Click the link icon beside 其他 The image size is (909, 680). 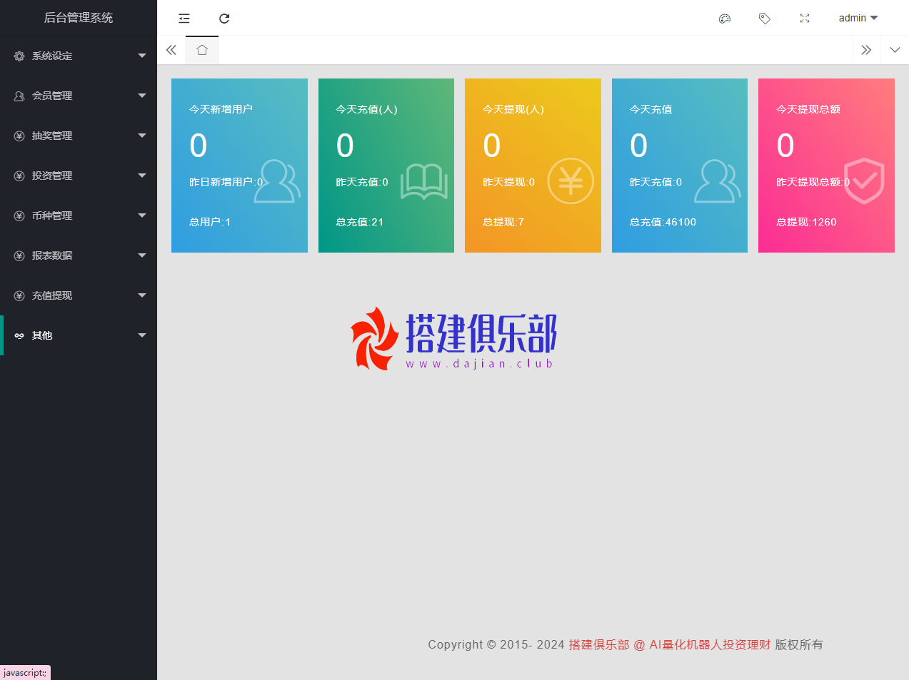coord(19,335)
